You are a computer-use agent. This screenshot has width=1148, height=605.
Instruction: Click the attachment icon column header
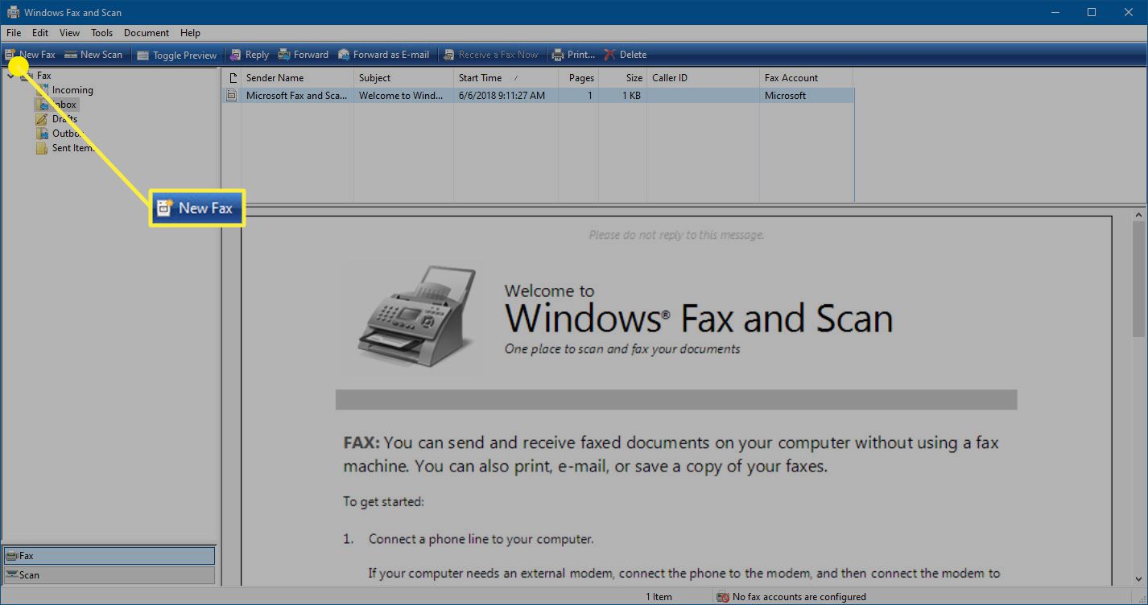(233, 78)
